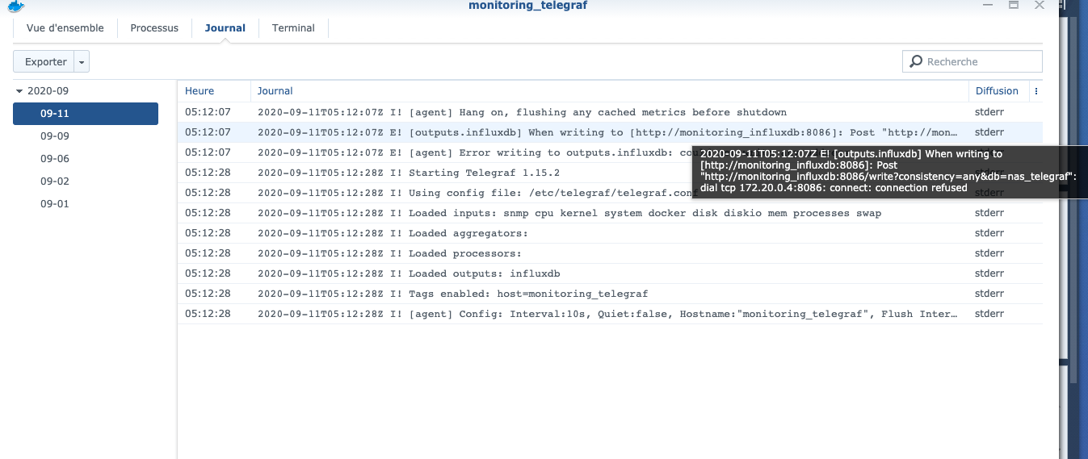
Task: Open the Processus tab
Action: pos(154,28)
